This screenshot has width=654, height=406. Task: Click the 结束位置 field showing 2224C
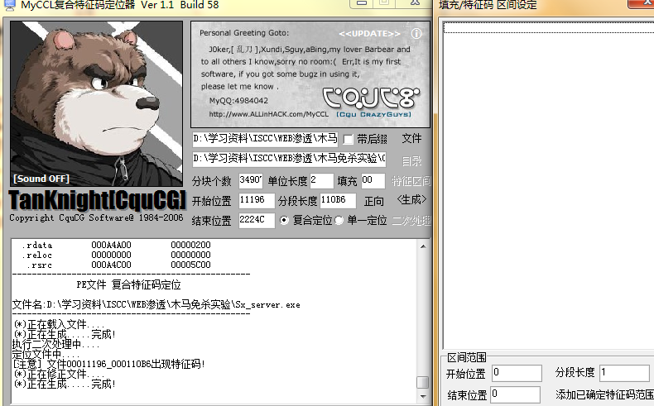pyautogui.click(x=257, y=220)
